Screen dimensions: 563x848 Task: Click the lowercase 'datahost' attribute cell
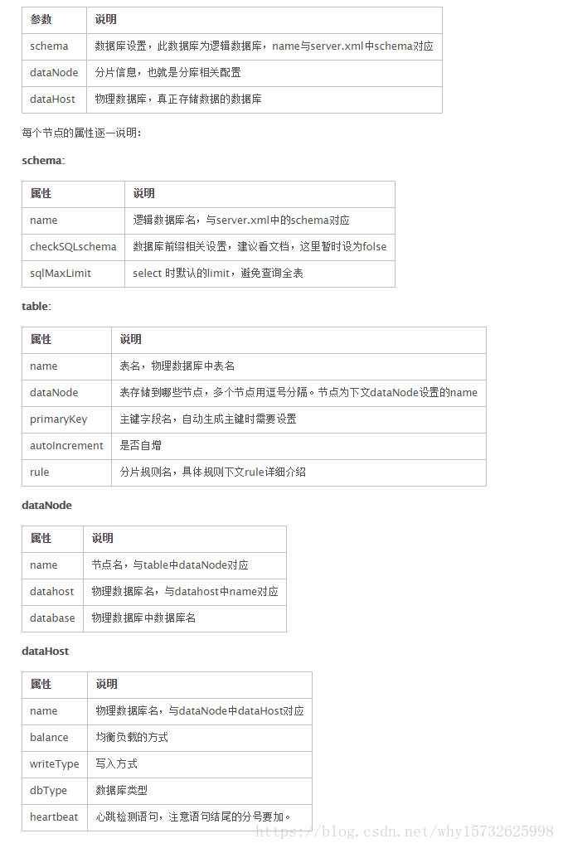(x=52, y=592)
